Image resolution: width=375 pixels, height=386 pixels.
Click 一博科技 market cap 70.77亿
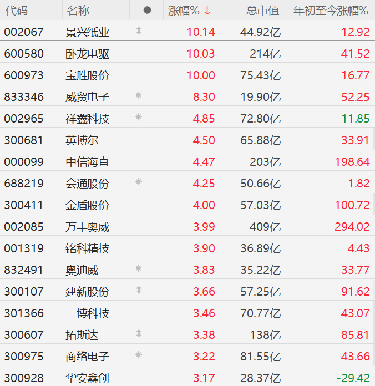coord(261,313)
